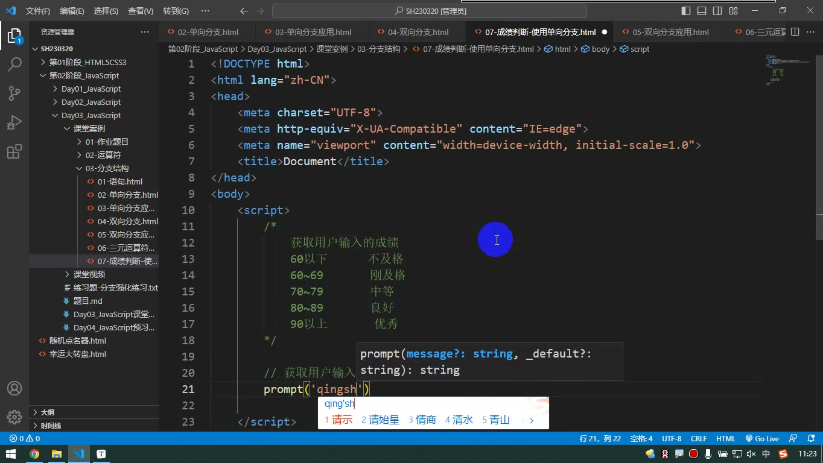Open the Explorer view in activity bar
The height and width of the screenshot is (463, 823).
(14, 35)
